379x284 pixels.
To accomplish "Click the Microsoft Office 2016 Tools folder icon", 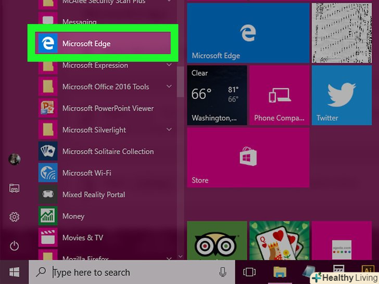I will coord(48,86).
